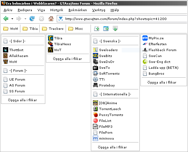Expand the Trackers bookmark folder
The image size is (188, 152).
point(53,28)
